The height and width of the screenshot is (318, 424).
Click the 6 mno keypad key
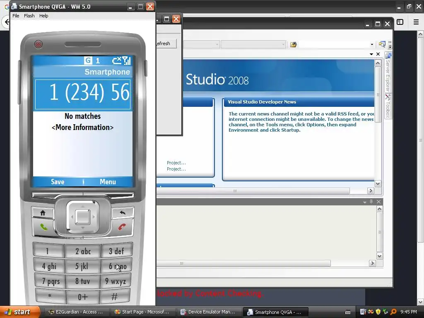tap(116, 266)
